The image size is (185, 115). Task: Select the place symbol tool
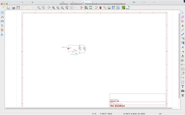183,21
